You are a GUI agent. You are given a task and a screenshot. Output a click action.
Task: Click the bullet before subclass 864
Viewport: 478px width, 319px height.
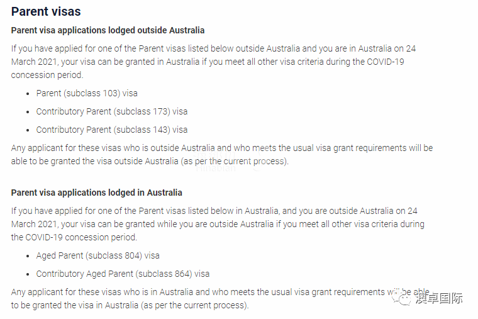(x=28, y=274)
